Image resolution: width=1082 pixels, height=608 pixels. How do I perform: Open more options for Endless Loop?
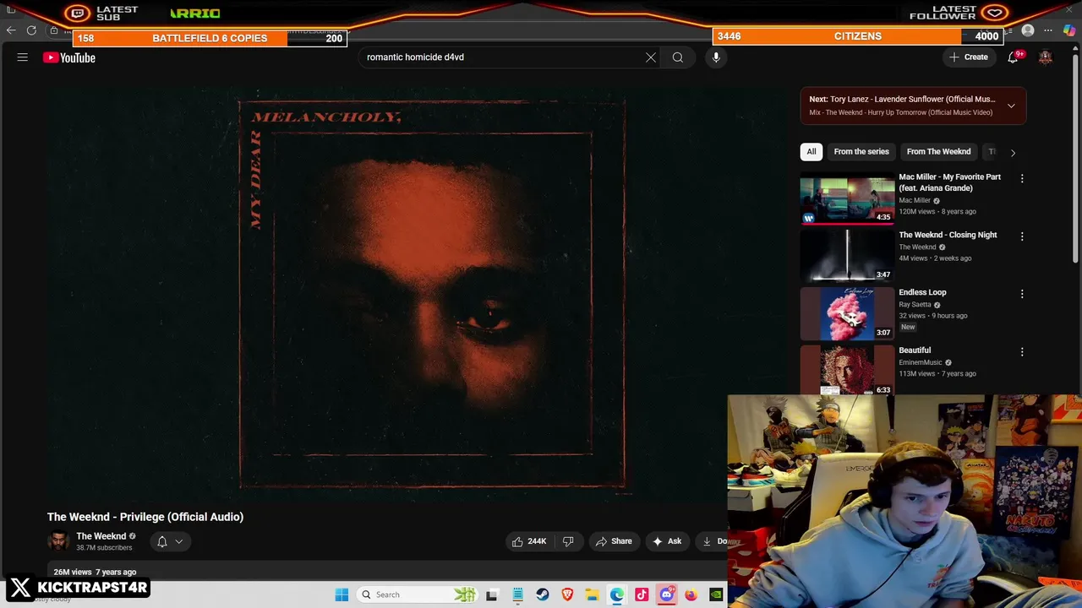(x=1022, y=294)
